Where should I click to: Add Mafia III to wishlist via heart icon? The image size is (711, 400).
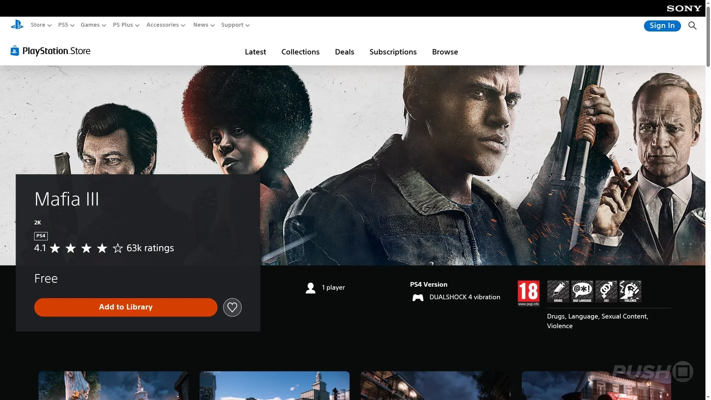[232, 307]
